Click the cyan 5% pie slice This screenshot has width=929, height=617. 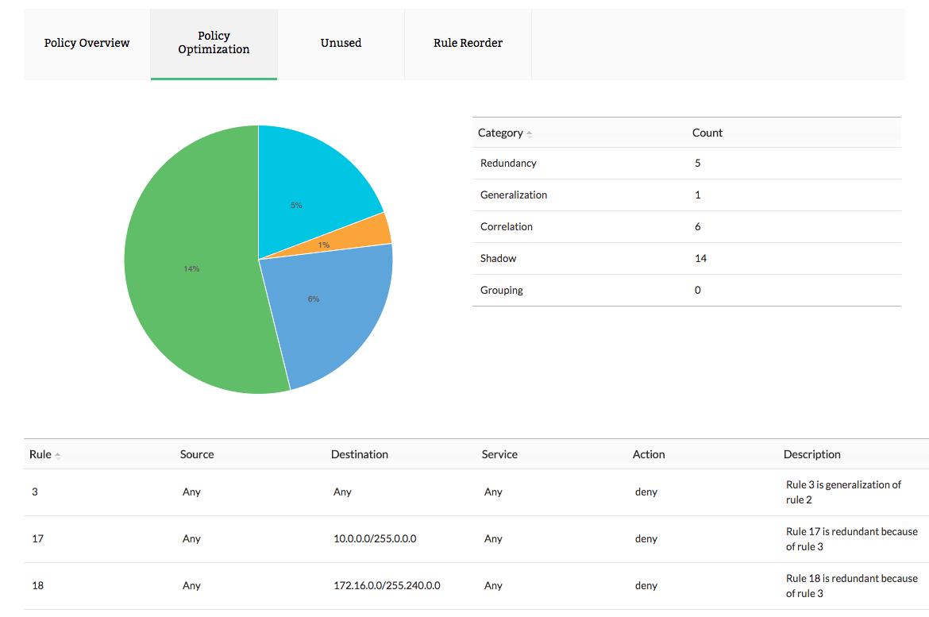(x=297, y=205)
